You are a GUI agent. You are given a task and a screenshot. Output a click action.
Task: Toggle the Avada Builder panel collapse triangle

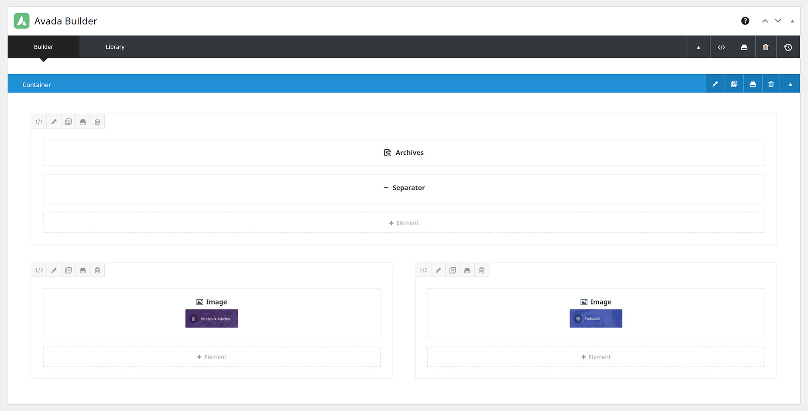point(792,21)
